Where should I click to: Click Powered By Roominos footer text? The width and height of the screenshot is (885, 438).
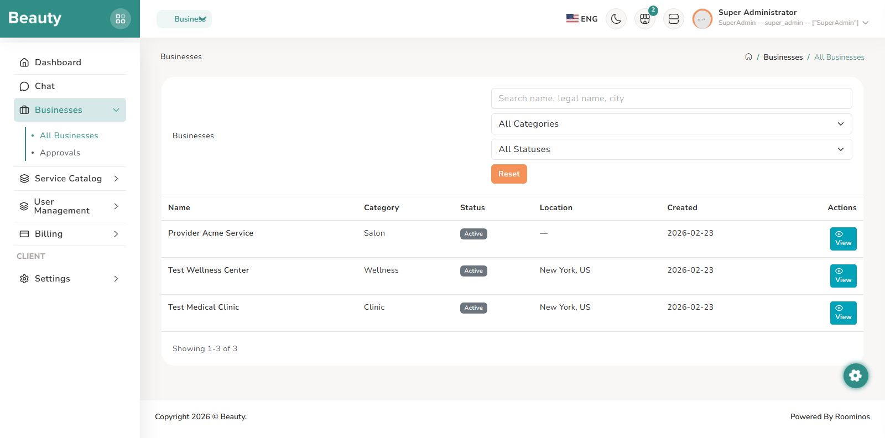[x=830, y=416]
